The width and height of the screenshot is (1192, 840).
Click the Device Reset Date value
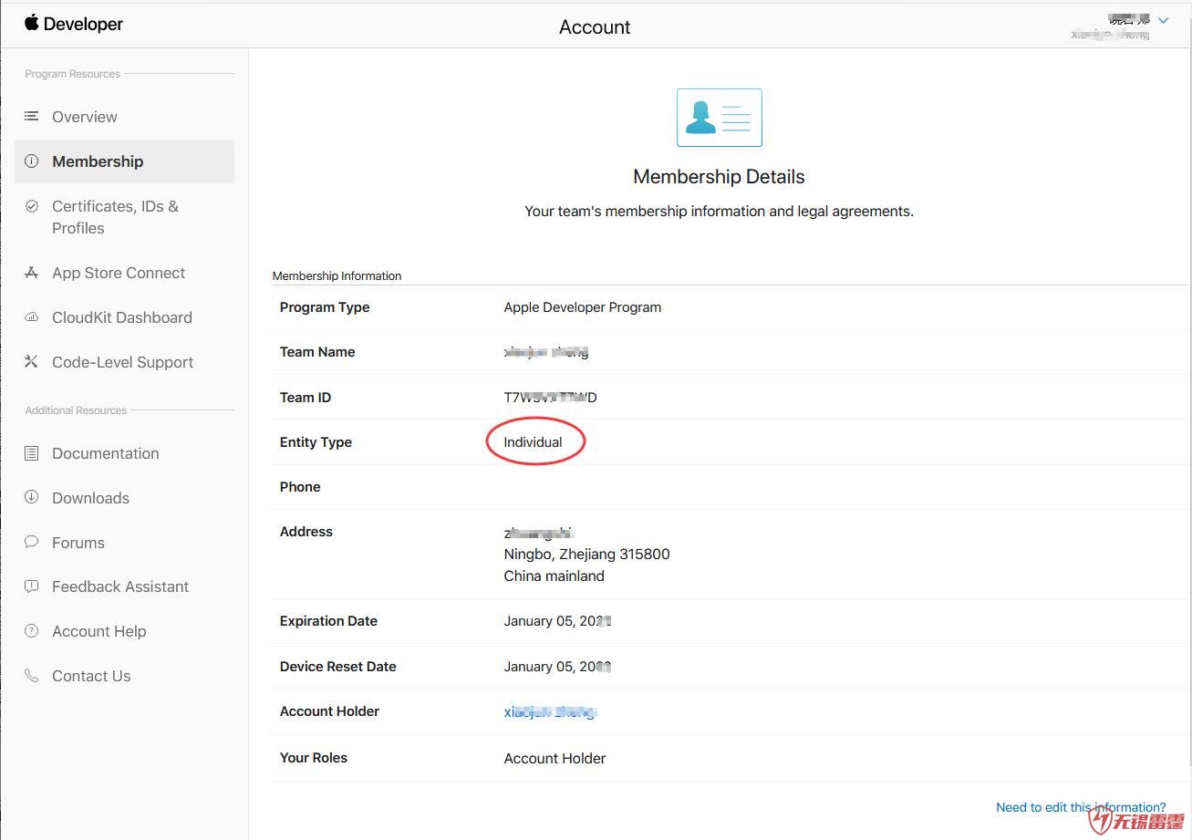point(557,667)
